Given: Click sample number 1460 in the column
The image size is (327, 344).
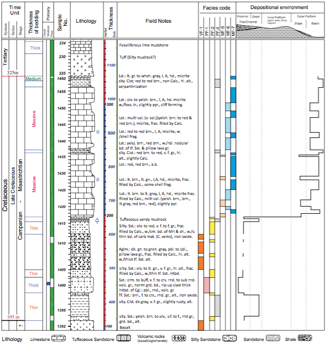Looking at the screenshot, I should tap(62, 79).
